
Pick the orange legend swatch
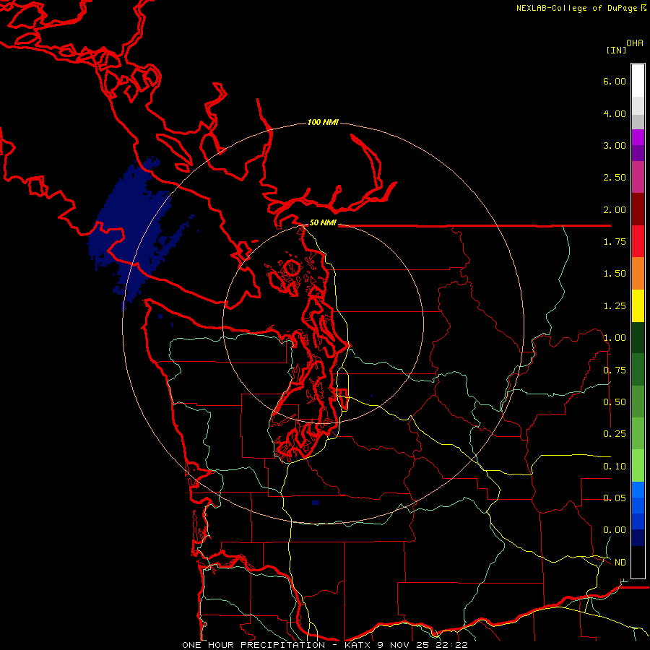638,274
